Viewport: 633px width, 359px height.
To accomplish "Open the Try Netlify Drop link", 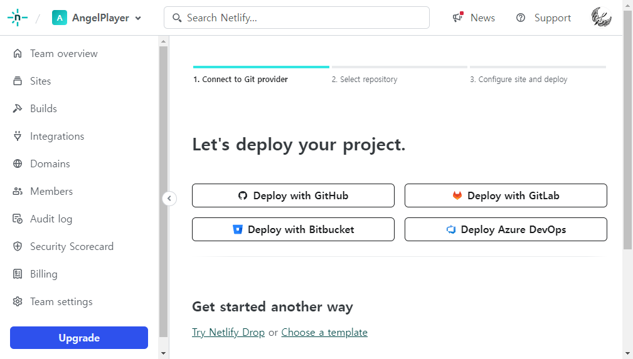I will click(x=228, y=333).
